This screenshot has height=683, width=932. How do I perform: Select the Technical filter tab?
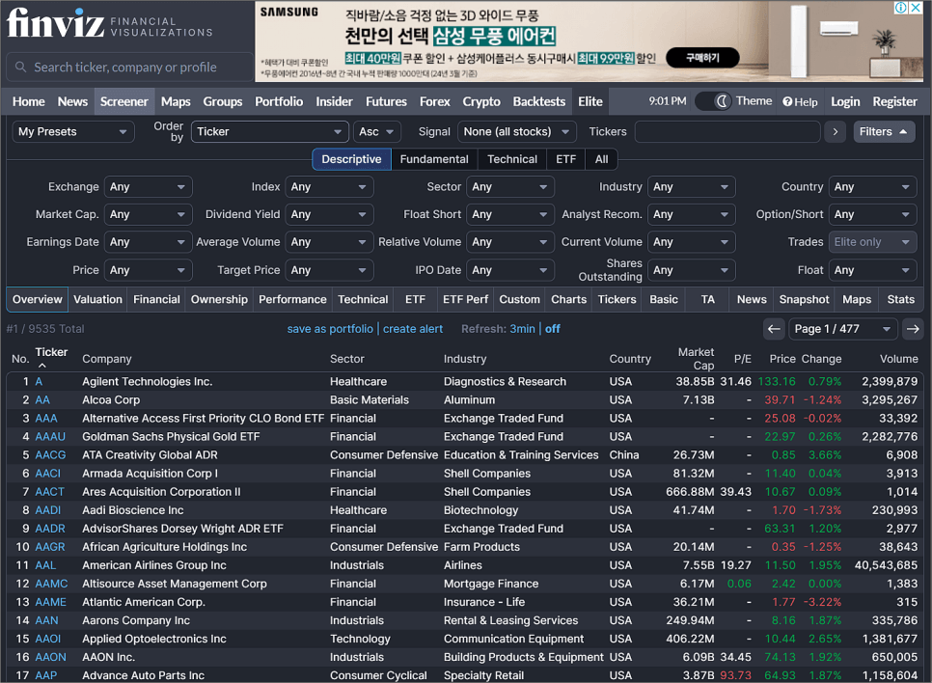(511, 159)
